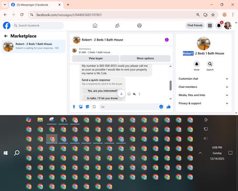Image resolution: width=238 pixels, height=191 pixels.
Task: Click the View buyer button
Action: point(96,58)
